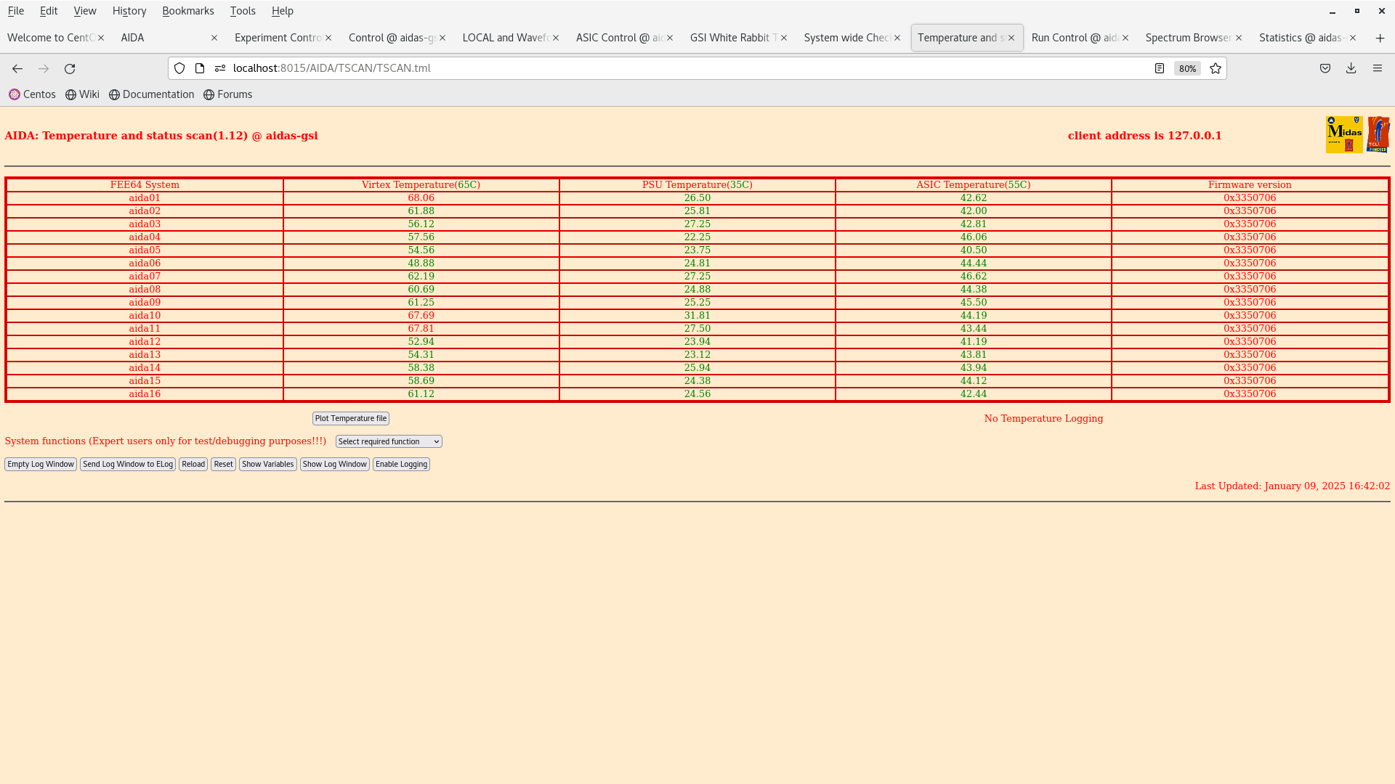Click the forward navigation arrow icon
This screenshot has height=784, width=1395.
click(x=43, y=68)
